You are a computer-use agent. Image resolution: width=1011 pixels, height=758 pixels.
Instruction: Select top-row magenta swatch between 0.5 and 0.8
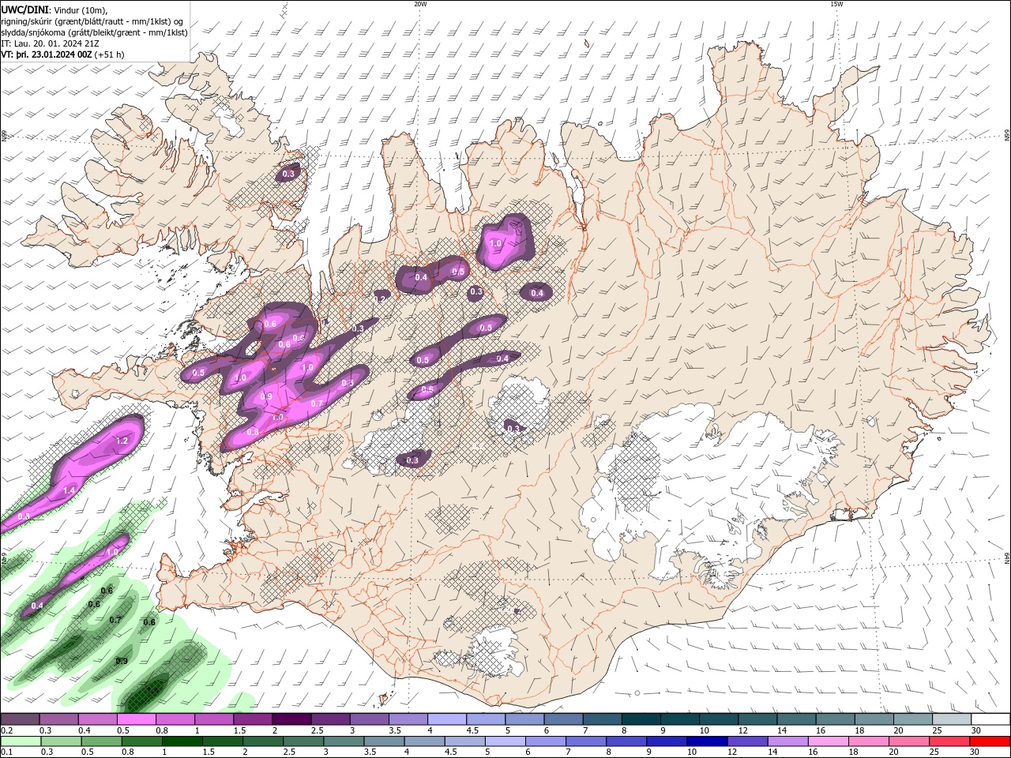click(x=136, y=719)
